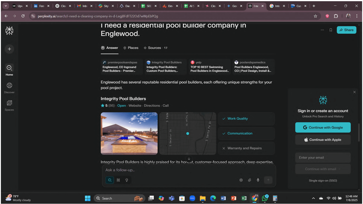
Task: Click Continue with Google button
Action: click(x=323, y=128)
